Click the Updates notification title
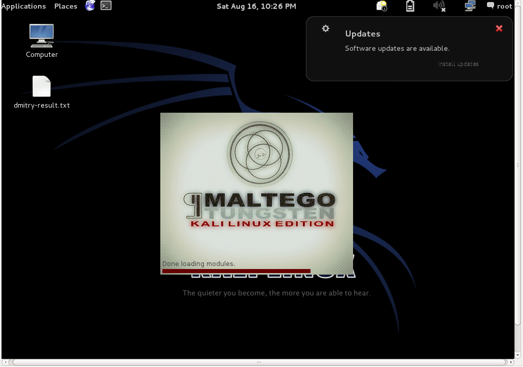Viewport: 523px width, 367px height. tap(363, 34)
